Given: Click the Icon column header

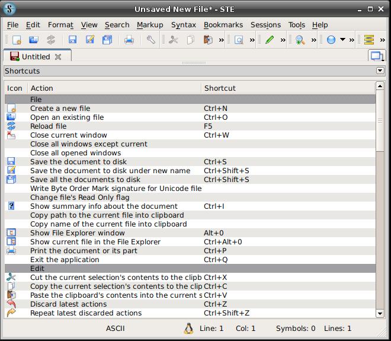Looking at the screenshot, I should [15, 88].
